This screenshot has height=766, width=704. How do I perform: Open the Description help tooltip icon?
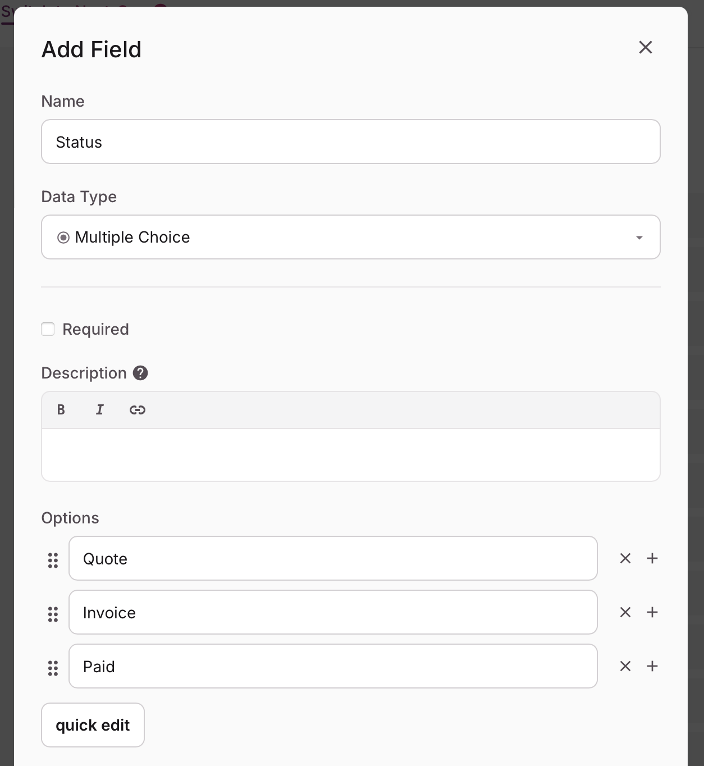[x=140, y=372]
